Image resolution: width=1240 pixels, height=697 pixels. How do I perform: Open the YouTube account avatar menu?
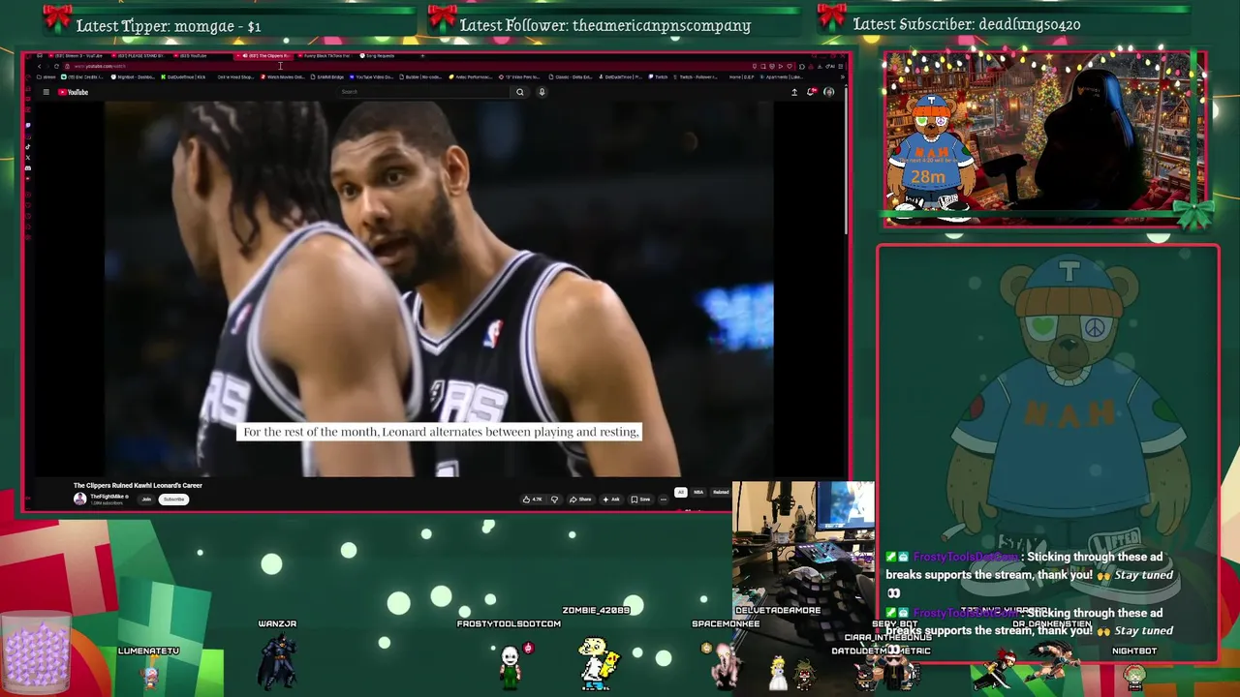pos(829,92)
